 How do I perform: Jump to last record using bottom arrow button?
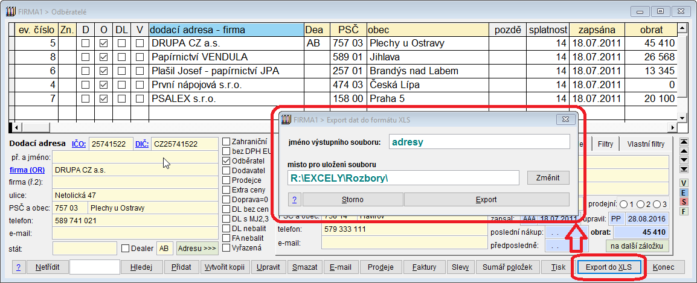(x=684, y=168)
